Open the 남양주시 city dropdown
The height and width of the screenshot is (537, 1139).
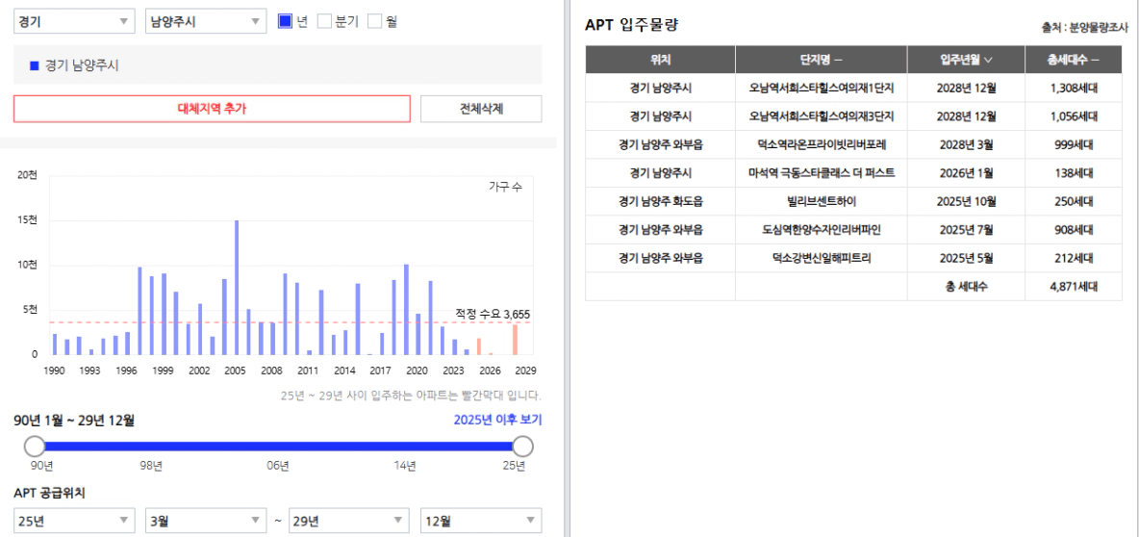click(205, 22)
